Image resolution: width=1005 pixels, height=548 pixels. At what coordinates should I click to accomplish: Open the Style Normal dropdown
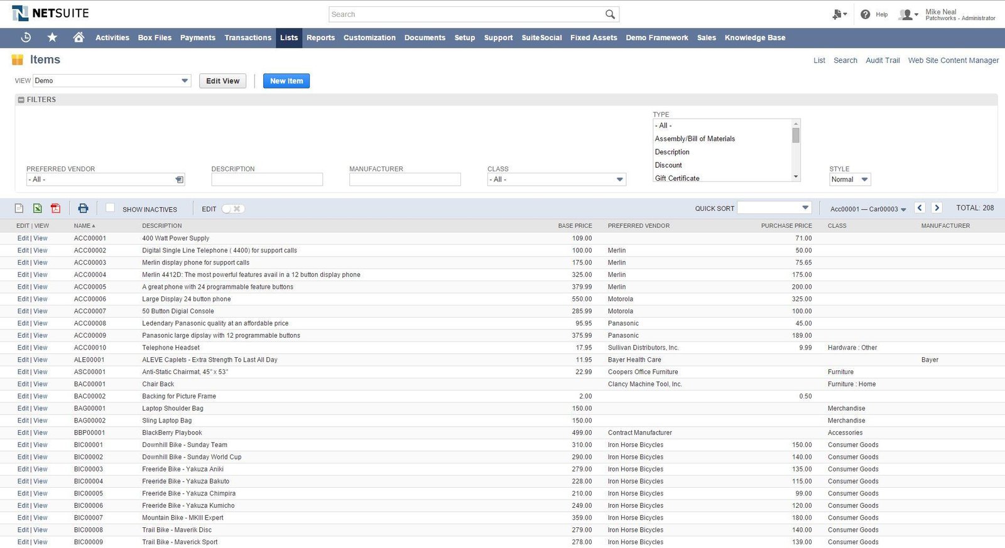tap(850, 180)
